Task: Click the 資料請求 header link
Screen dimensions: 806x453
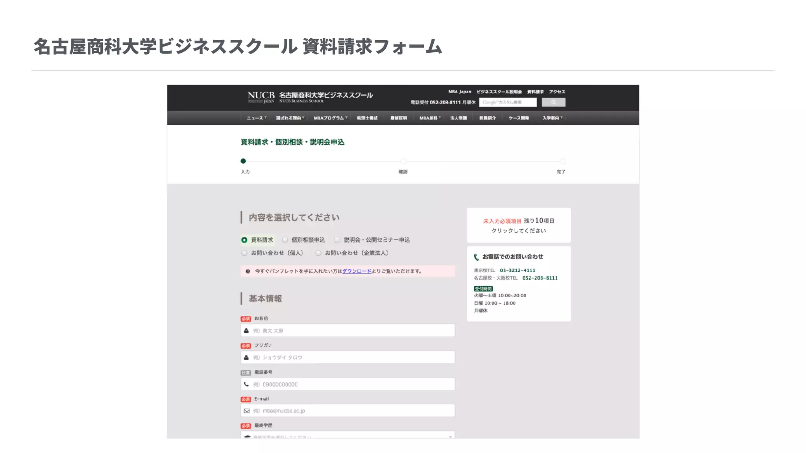Action: click(x=535, y=92)
